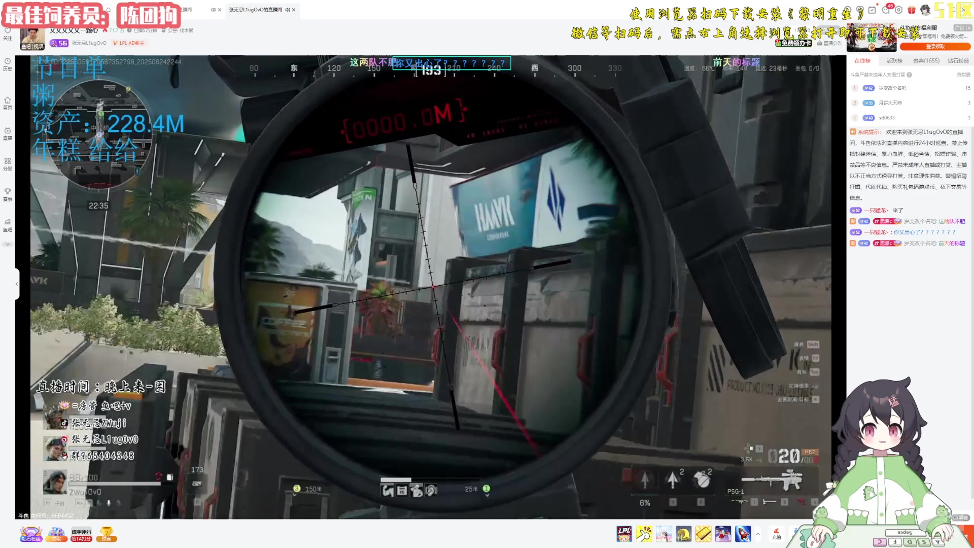Image resolution: width=974 pixels, height=548 pixels.
Task: Open 鱼吧 fish bar in sidebar
Action: [x=8, y=225]
